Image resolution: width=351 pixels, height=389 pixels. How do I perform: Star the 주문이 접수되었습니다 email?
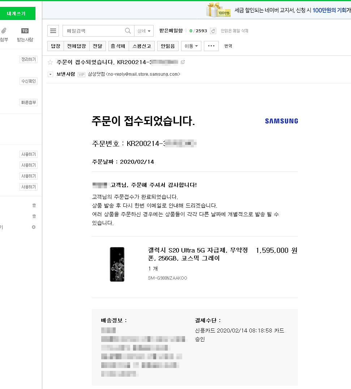click(x=50, y=62)
